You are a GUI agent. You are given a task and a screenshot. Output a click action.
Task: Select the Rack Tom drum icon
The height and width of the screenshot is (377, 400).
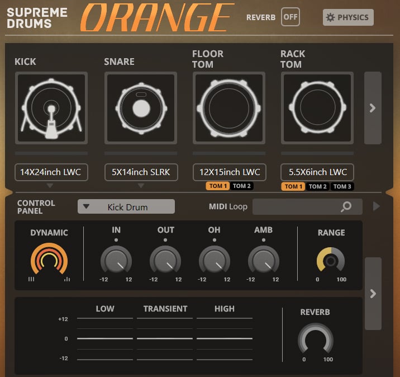pyautogui.click(x=317, y=107)
